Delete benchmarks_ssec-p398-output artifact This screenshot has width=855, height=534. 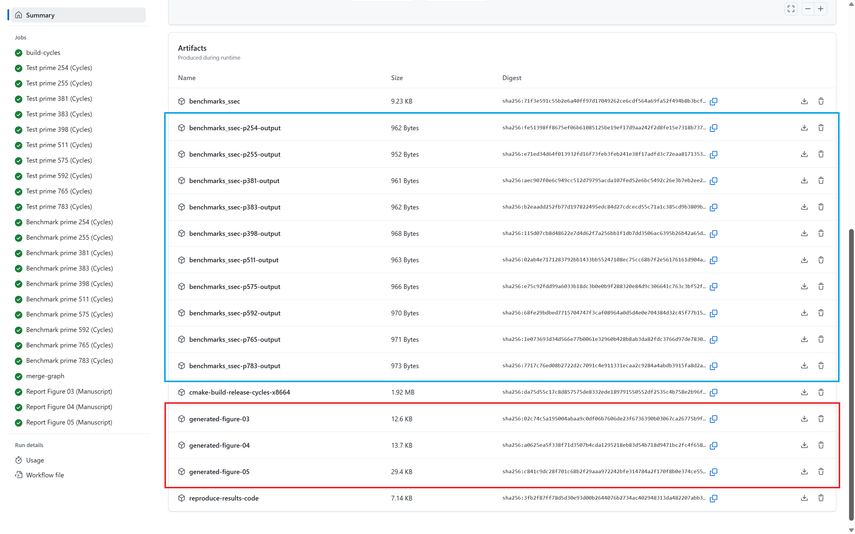tap(821, 233)
